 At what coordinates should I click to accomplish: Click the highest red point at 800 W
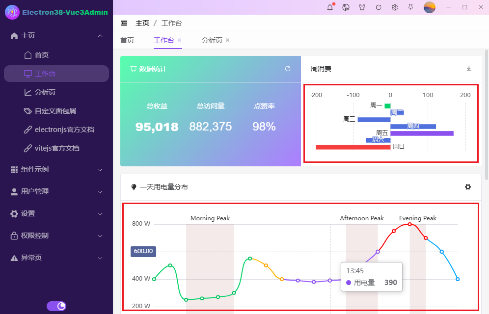(410, 224)
